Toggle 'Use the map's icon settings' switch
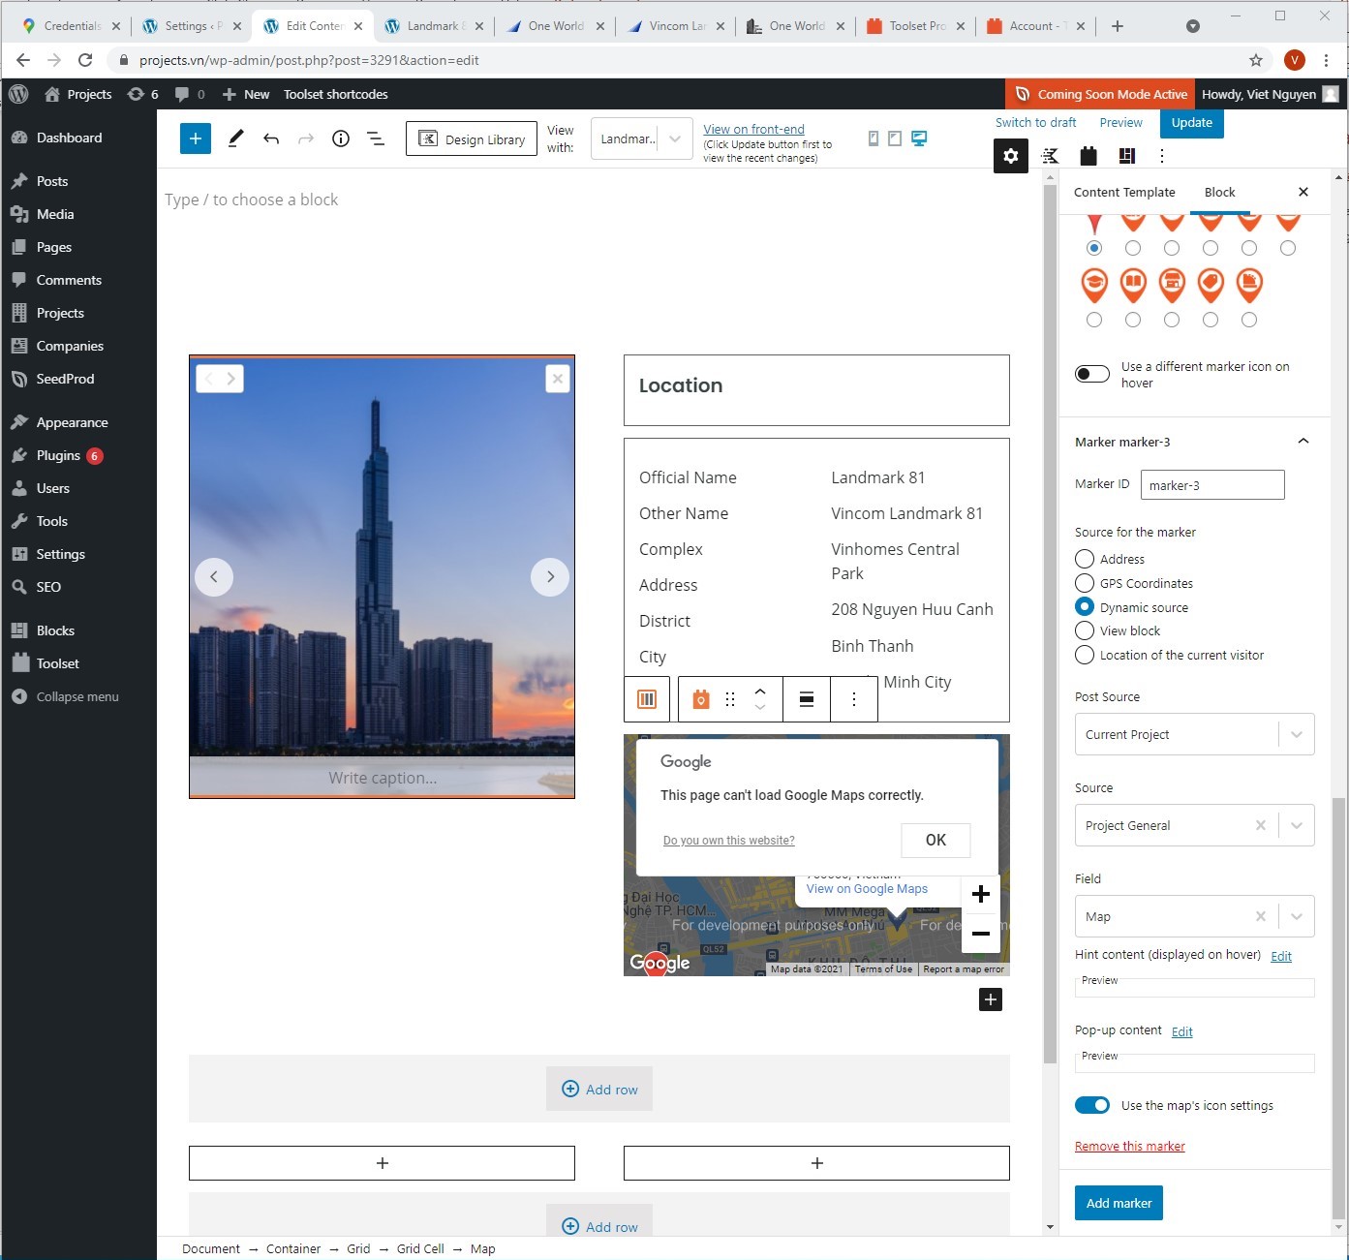 click(1092, 1105)
